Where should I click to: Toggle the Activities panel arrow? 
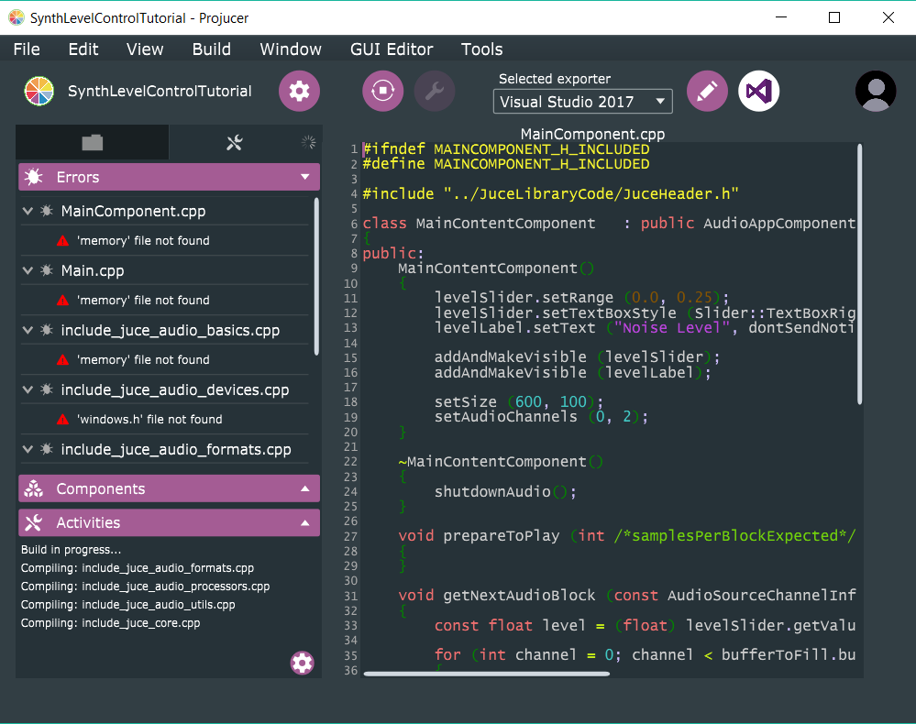tap(305, 522)
